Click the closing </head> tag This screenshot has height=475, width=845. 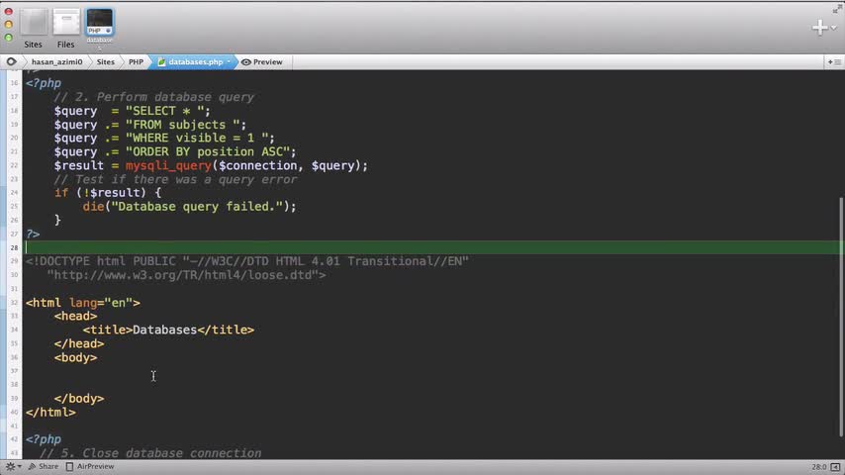[x=79, y=344]
